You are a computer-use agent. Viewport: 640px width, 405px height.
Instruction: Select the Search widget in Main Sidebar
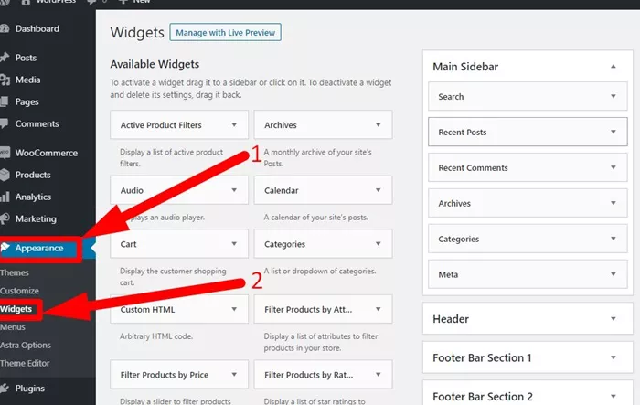click(x=528, y=96)
